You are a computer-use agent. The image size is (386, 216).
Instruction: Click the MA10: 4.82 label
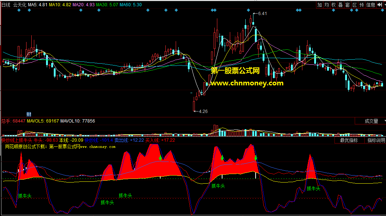click(x=60, y=5)
